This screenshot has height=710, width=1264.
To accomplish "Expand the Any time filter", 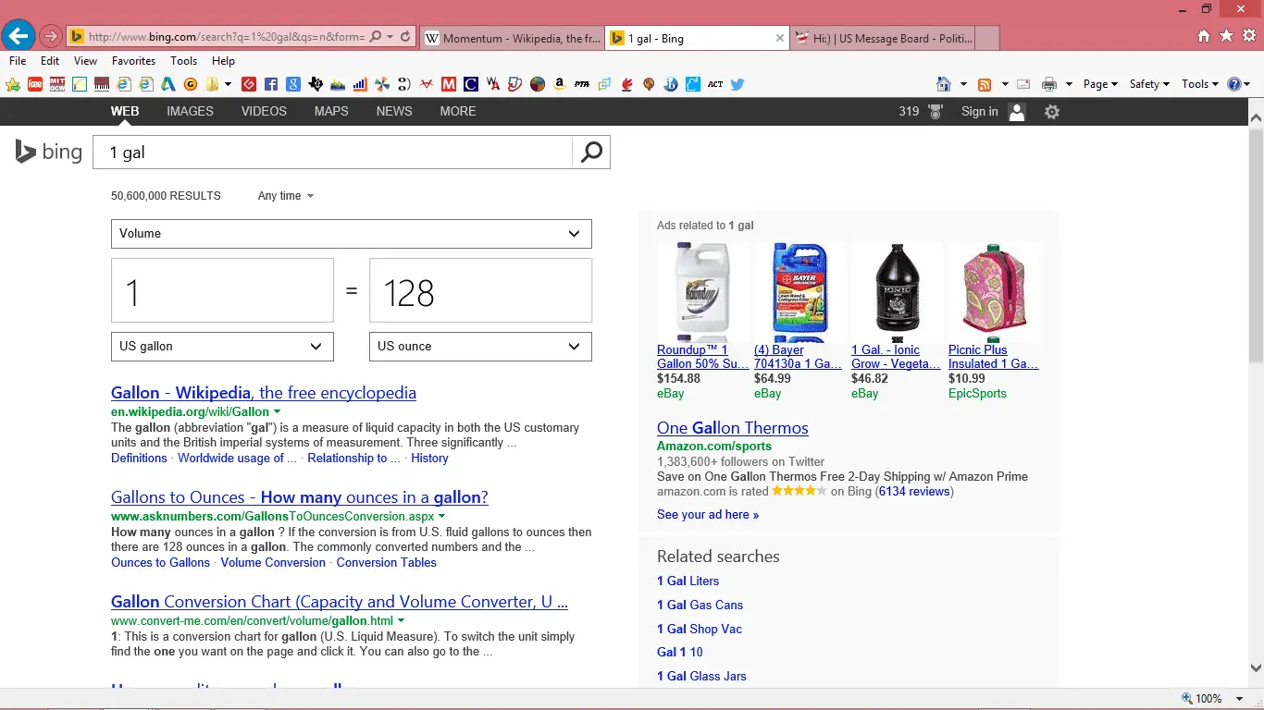I will coord(286,196).
